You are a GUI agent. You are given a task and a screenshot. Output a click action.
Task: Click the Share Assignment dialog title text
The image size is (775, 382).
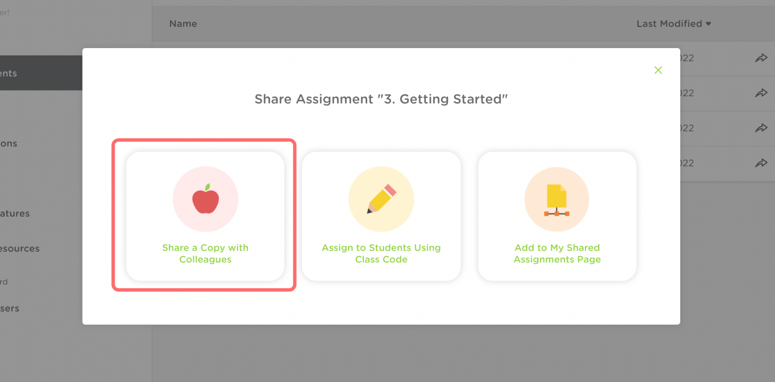tap(381, 99)
